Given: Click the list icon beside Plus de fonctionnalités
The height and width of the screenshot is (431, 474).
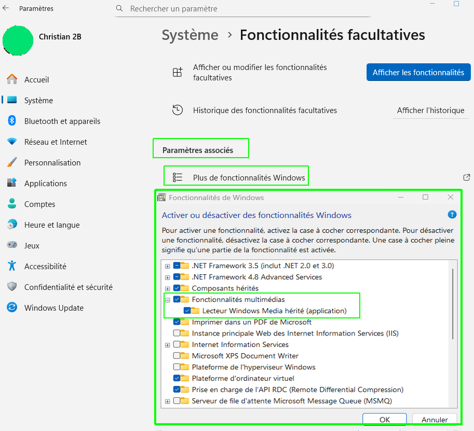Looking at the screenshot, I should [x=178, y=177].
